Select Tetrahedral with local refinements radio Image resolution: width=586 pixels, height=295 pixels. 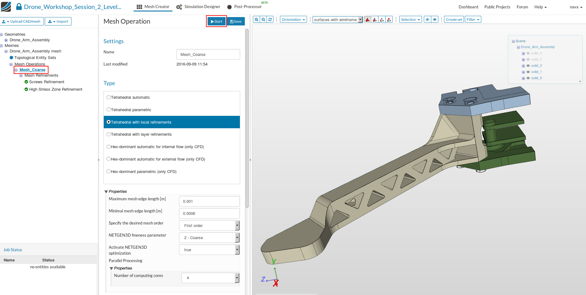tap(109, 122)
